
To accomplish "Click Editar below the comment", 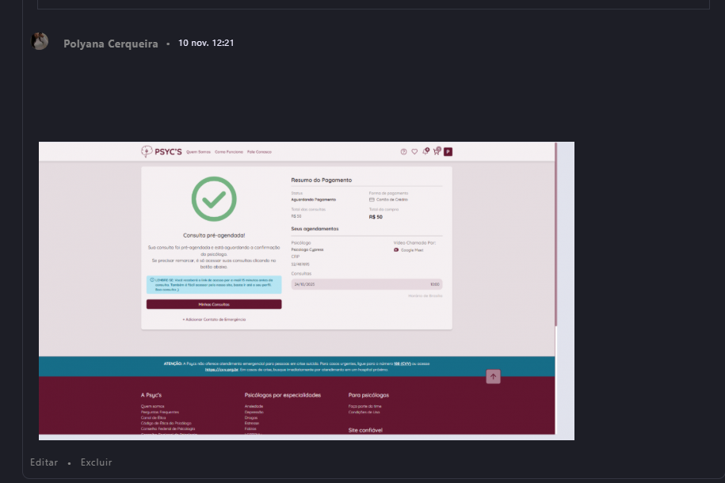I will 44,462.
